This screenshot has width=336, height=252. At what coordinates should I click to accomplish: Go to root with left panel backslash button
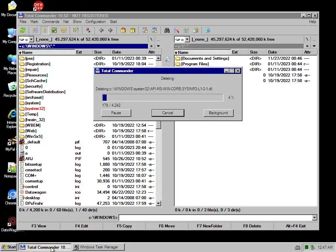tap(151, 39)
